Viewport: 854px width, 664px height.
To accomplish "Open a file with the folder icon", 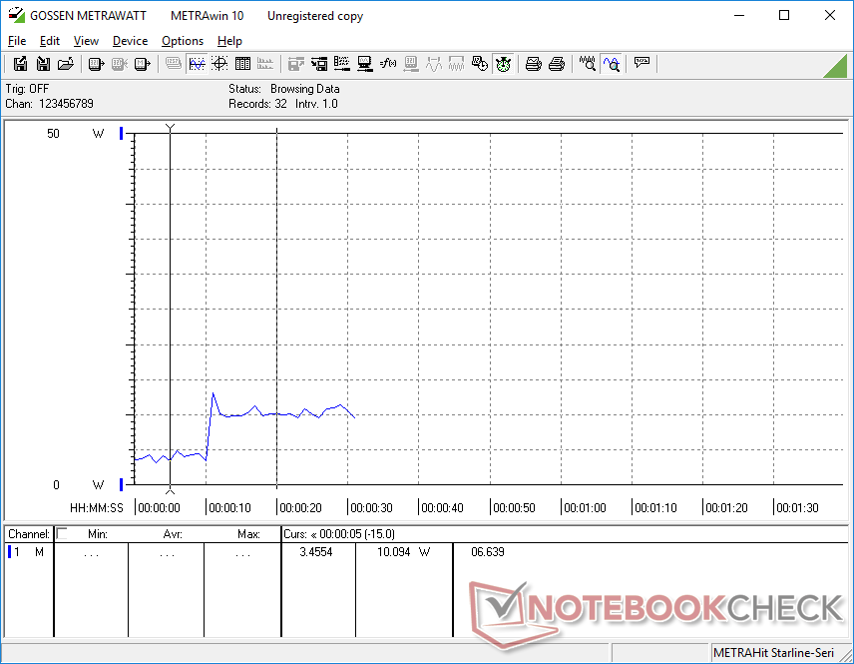I will pos(66,64).
